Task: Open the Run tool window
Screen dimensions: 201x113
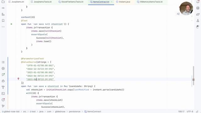Action: pyautogui.click(x=3, y=75)
